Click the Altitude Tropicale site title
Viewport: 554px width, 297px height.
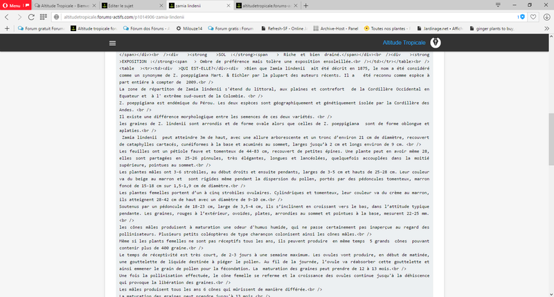(404, 43)
